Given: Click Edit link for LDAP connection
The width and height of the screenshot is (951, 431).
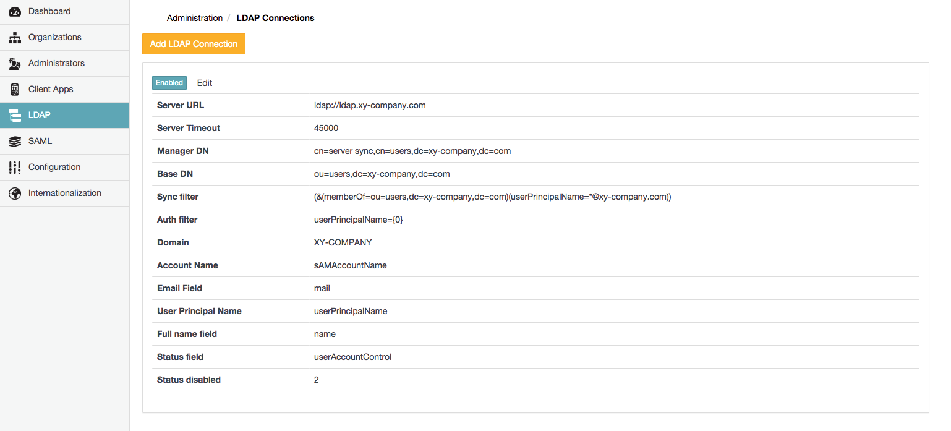Looking at the screenshot, I should click(x=205, y=83).
